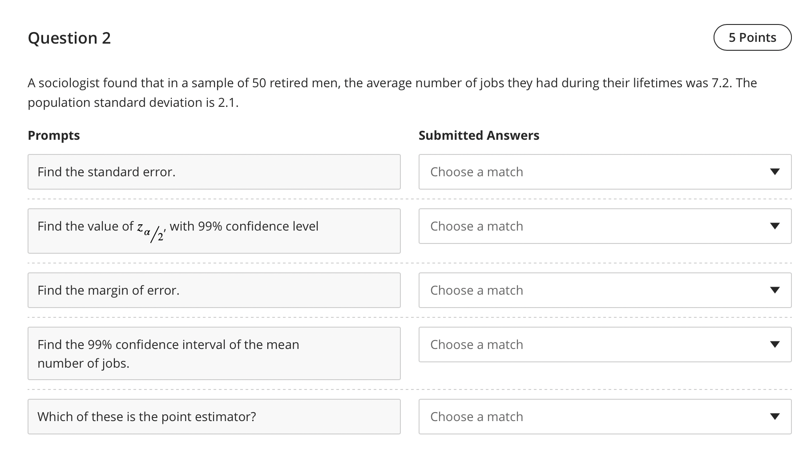Open the dropdown for "Find the margin of error."
Screen dimensions: 807x454
click(605, 290)
